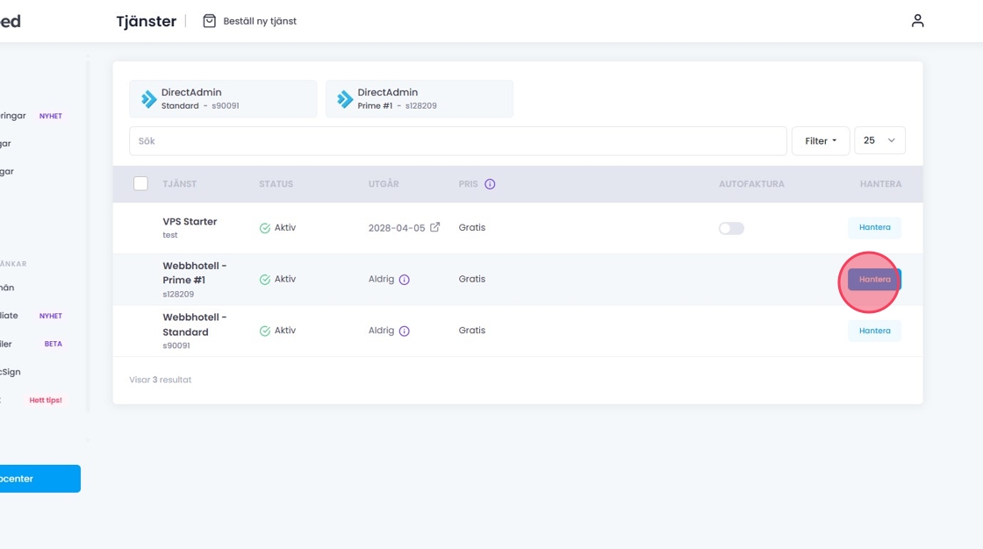Sort by the Utgår column header
Image resolution: width=983 pixels, height=549 pixels.
(x=384, y=184)
